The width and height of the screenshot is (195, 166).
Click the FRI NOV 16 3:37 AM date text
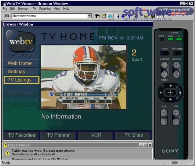coord(121,38)
